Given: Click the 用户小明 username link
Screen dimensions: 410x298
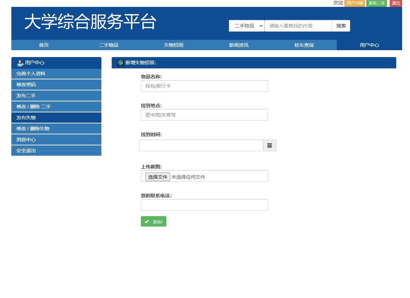Looking at the screenshot, I should pyautogui.click(x=354, y=3).
